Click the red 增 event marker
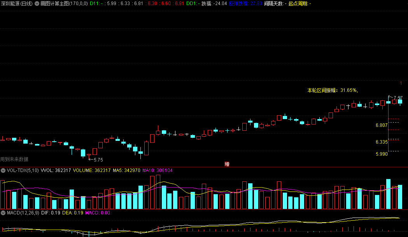 click(227, 164)
